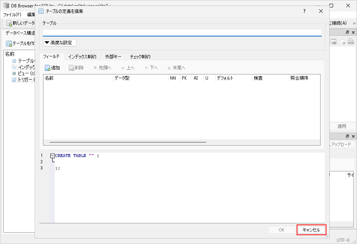357x244 pixels.
Task: Click the テーブル tree node icon
Action: [x=14, y=61]
